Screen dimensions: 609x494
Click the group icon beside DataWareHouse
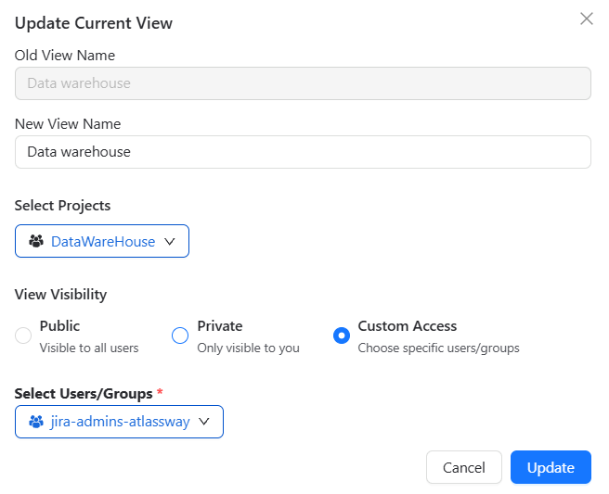pos(36,241)
